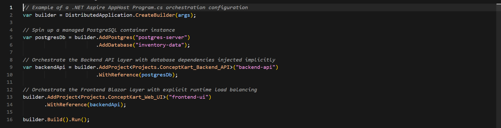
Task: Click the "inventory-data" string literal
Action: click(x=160, y=45)
